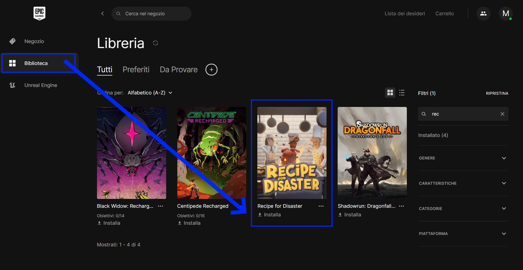Screen dimensions: 523x270
Task: Go back with the left chevron arrow
Action: point(102,13)
